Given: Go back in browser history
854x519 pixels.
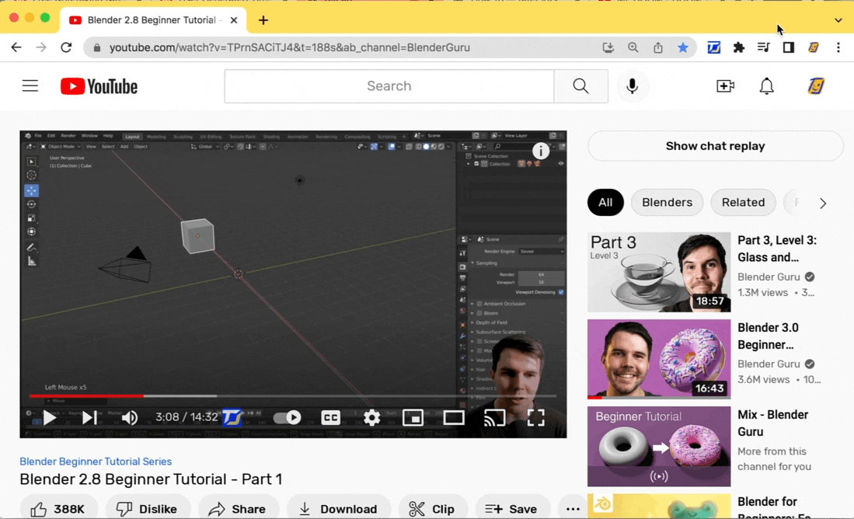Looking at the screenshot, I should click(x=16, y=47).
